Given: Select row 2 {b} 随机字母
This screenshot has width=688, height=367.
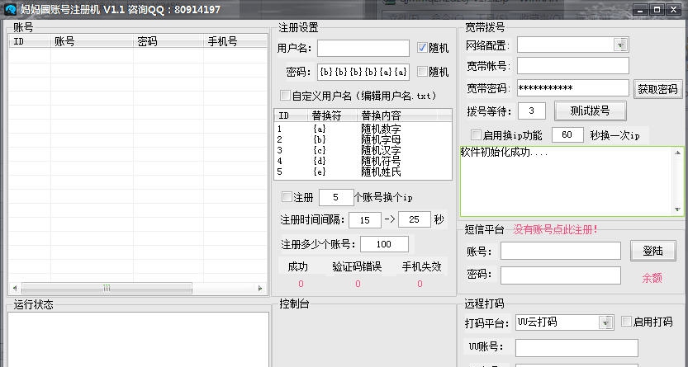Looking at the screenshot, I should (363, 139).
